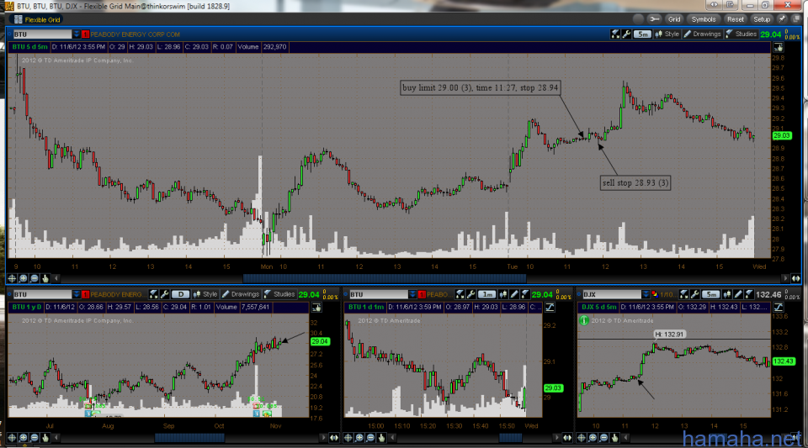Open the Grid menu button
Image resolution: width=808 pixels, height=448 pixels.
pos(669,18)
